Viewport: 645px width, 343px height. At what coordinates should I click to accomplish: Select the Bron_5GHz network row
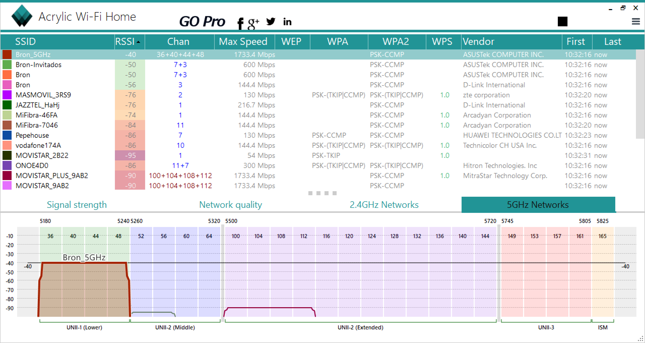point(318,54)
